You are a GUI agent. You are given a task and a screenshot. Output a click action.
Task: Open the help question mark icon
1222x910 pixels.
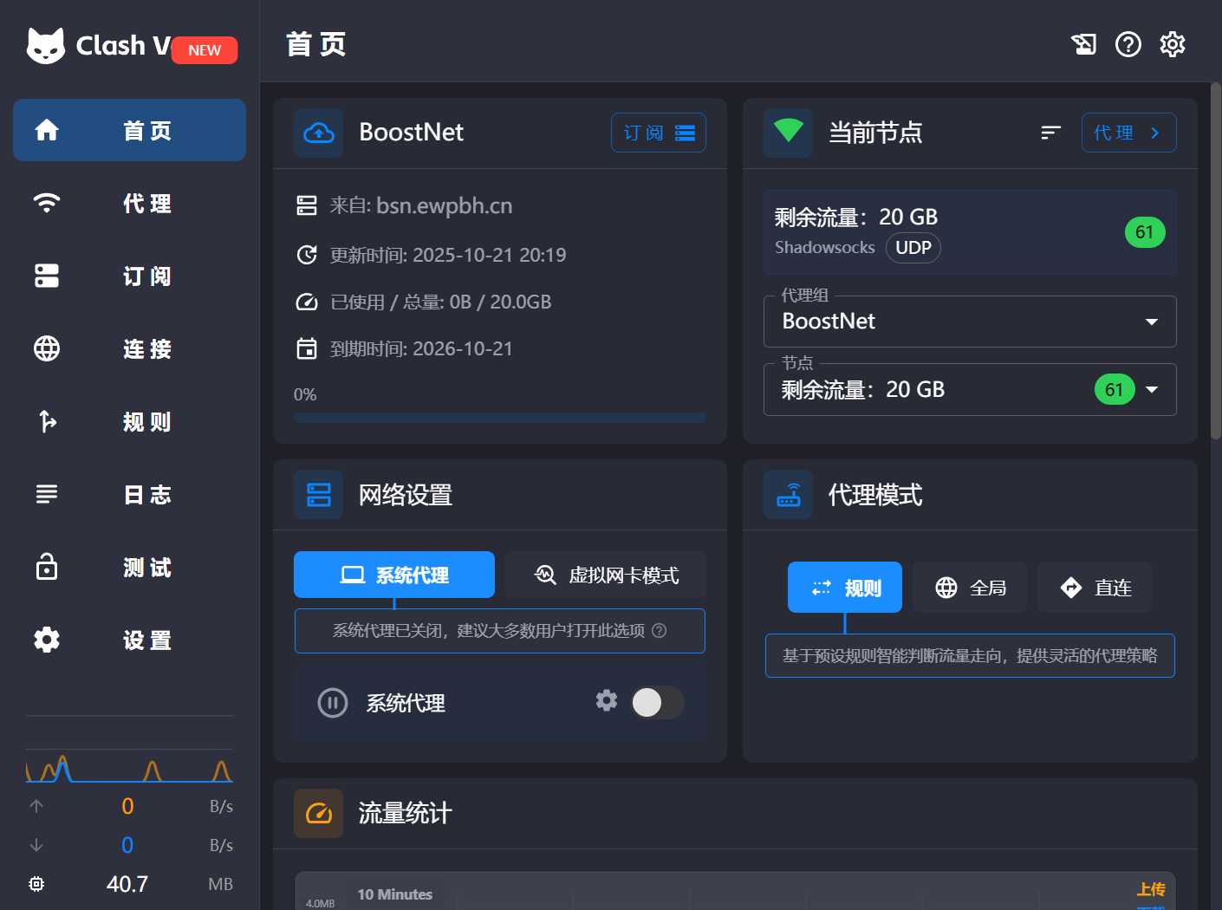(1128, 44)
